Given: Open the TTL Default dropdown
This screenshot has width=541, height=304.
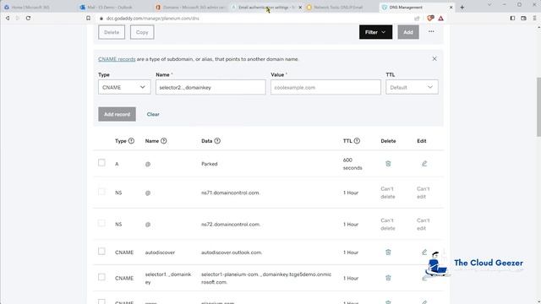Looking at the screenshot, I should (x=412, y=87).
